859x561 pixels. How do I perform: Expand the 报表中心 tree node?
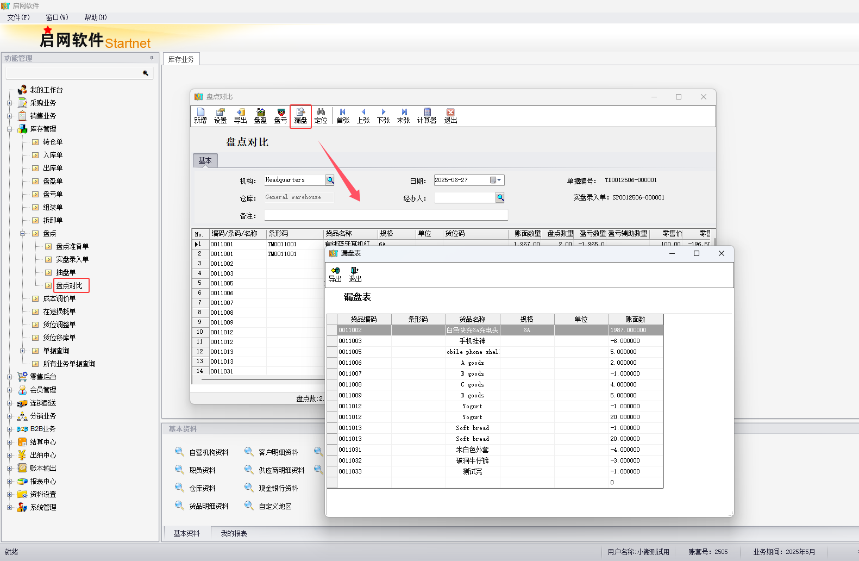[x=9, y=481]
